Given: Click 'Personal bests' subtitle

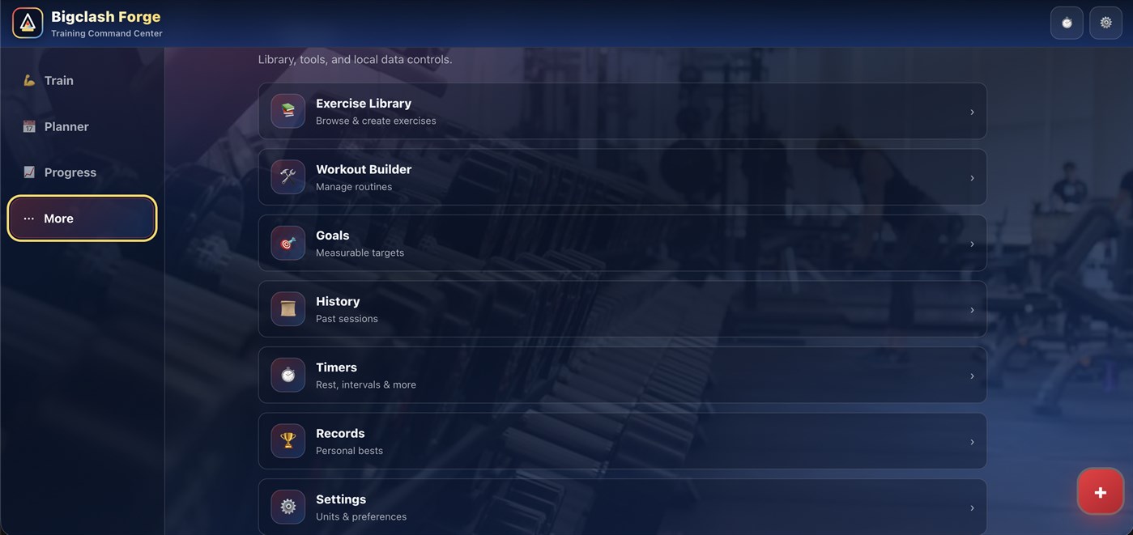Looking at the screenshot, I should pyautogui.click(x=349, y=451).
